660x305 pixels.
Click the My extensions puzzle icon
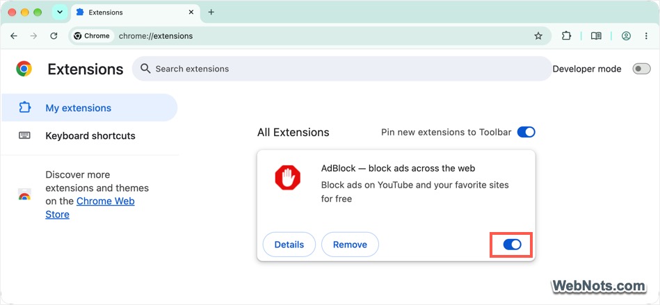[25, 108]
